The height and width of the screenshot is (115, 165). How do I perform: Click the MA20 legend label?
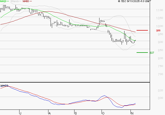click(3, 1)
